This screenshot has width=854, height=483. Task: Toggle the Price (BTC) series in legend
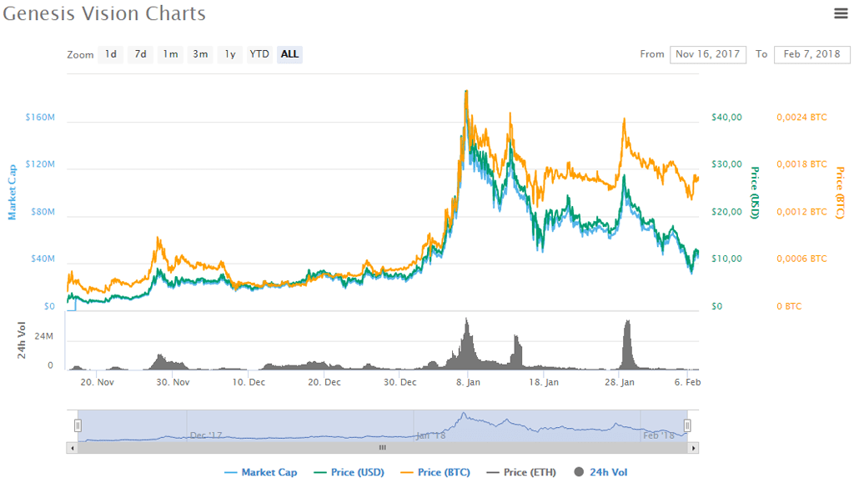[435, 472]
